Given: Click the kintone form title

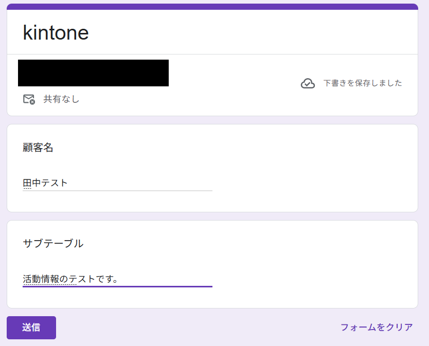Looking at the screenshot, I should tap(56, 33).
